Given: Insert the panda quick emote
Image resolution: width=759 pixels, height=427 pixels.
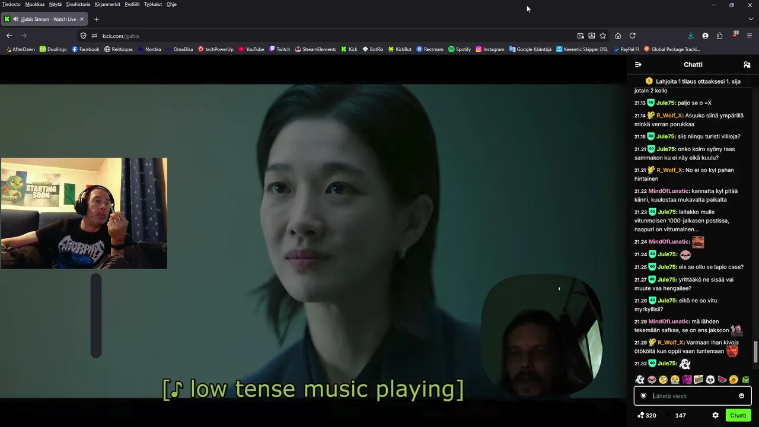Looking at the screenshot, I should click(710, 380).
